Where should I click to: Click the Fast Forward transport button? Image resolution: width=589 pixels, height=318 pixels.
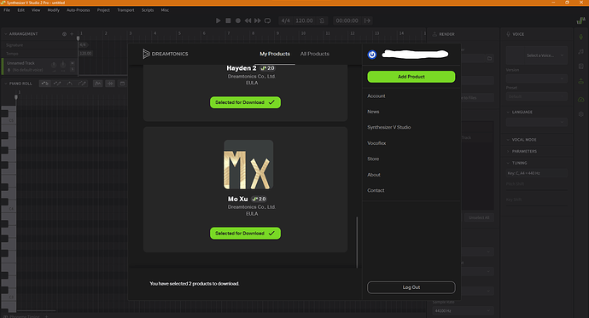pyautogui.click(x=257, y=20)
